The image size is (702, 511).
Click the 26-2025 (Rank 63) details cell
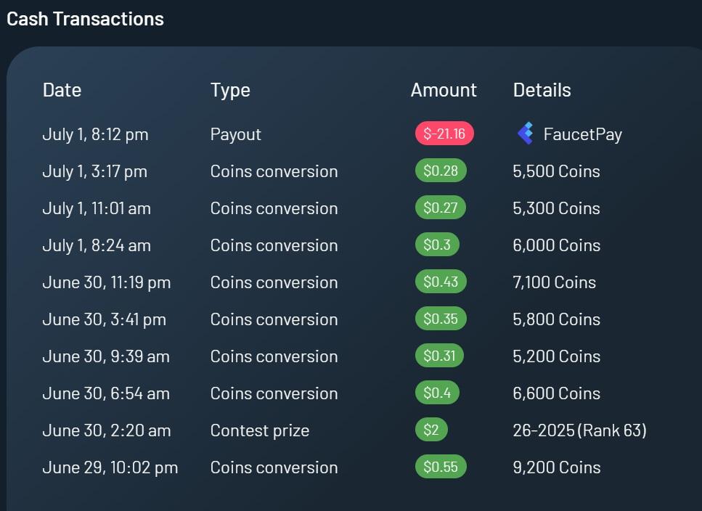click(580, 431)
